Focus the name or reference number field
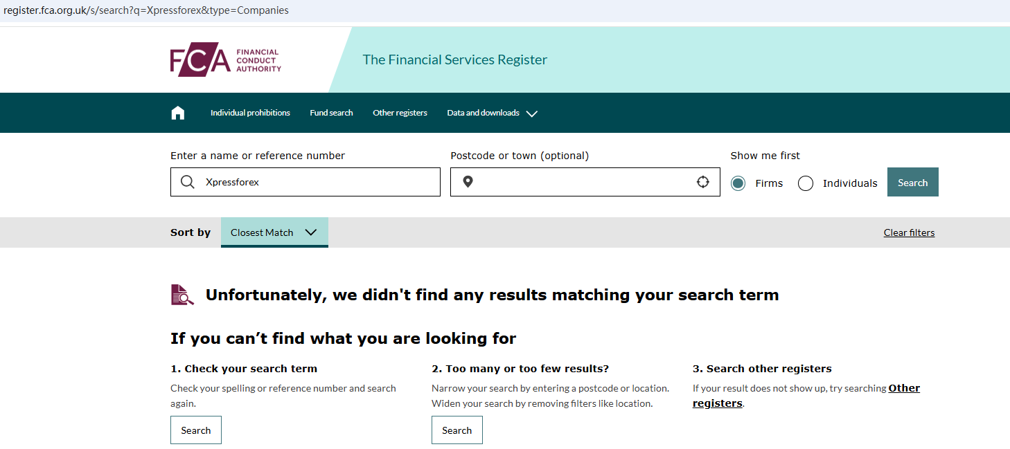The image size is (1010, 449). 319,182
